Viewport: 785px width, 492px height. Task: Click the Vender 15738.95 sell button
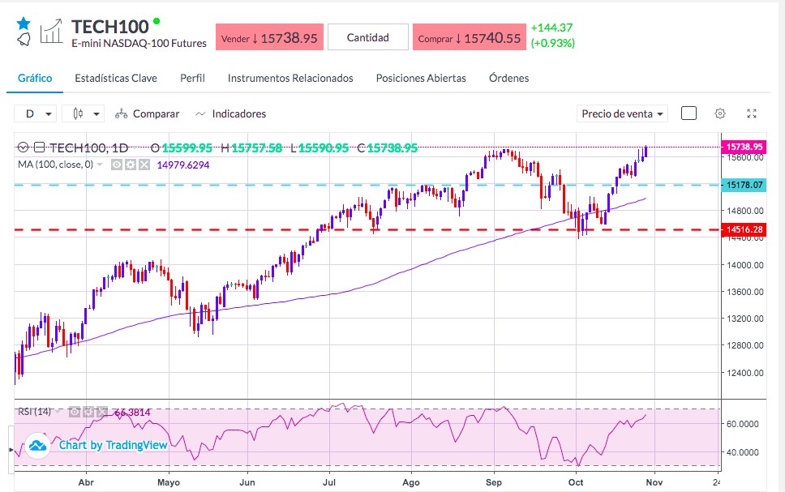click(269, 37)
